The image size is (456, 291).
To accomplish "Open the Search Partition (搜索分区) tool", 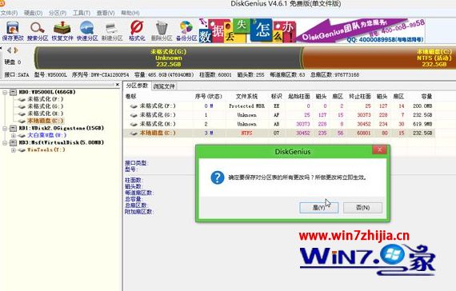I will 38,31.
